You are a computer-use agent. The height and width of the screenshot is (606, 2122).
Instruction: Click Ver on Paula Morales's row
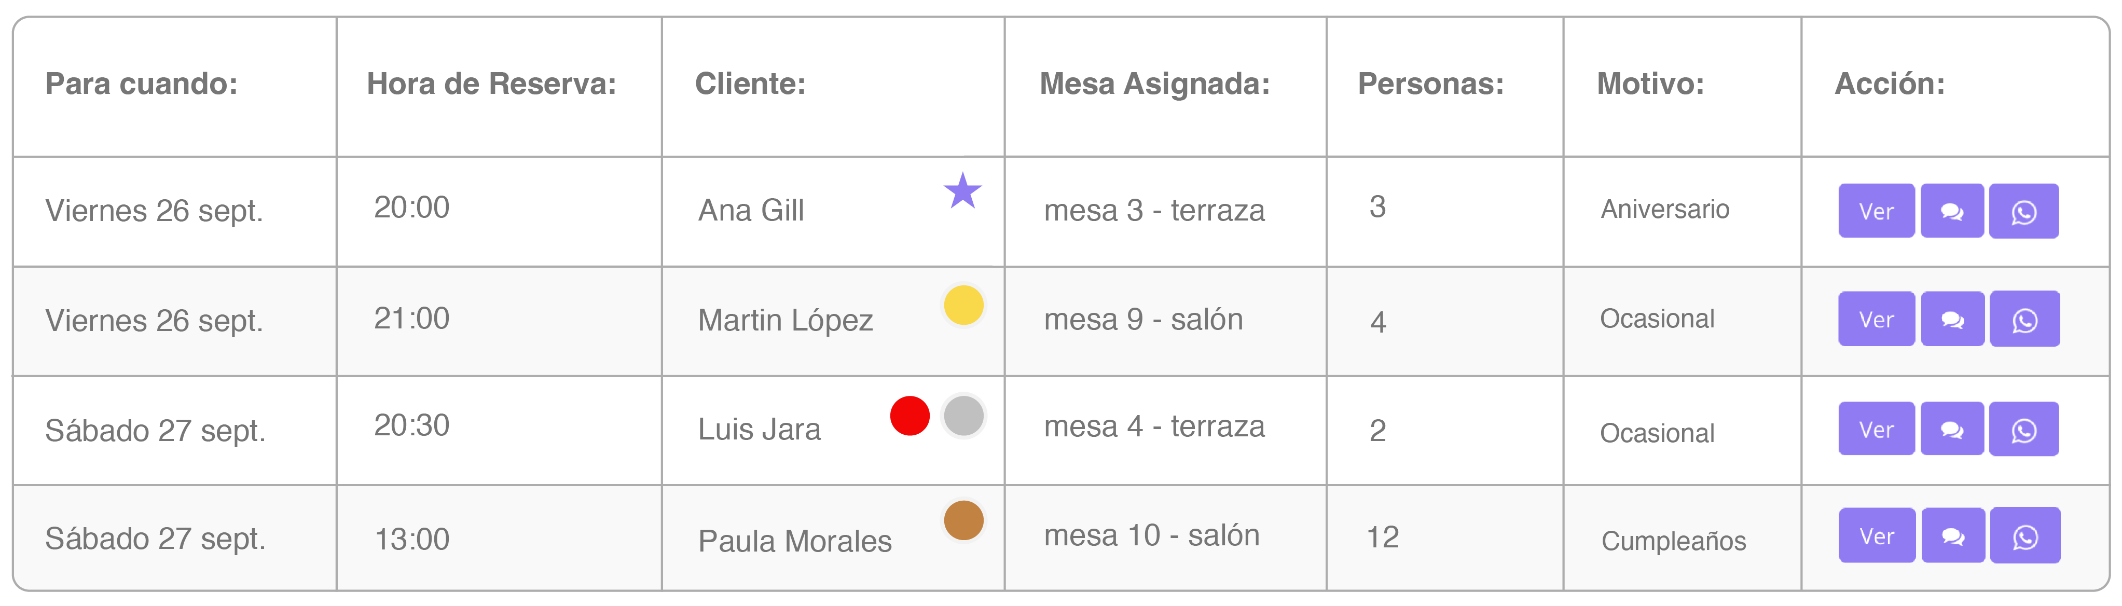coord(1877,536)
